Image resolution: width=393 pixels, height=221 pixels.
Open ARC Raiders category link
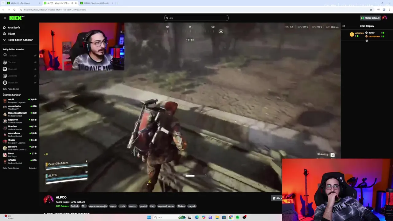point(62,206)
